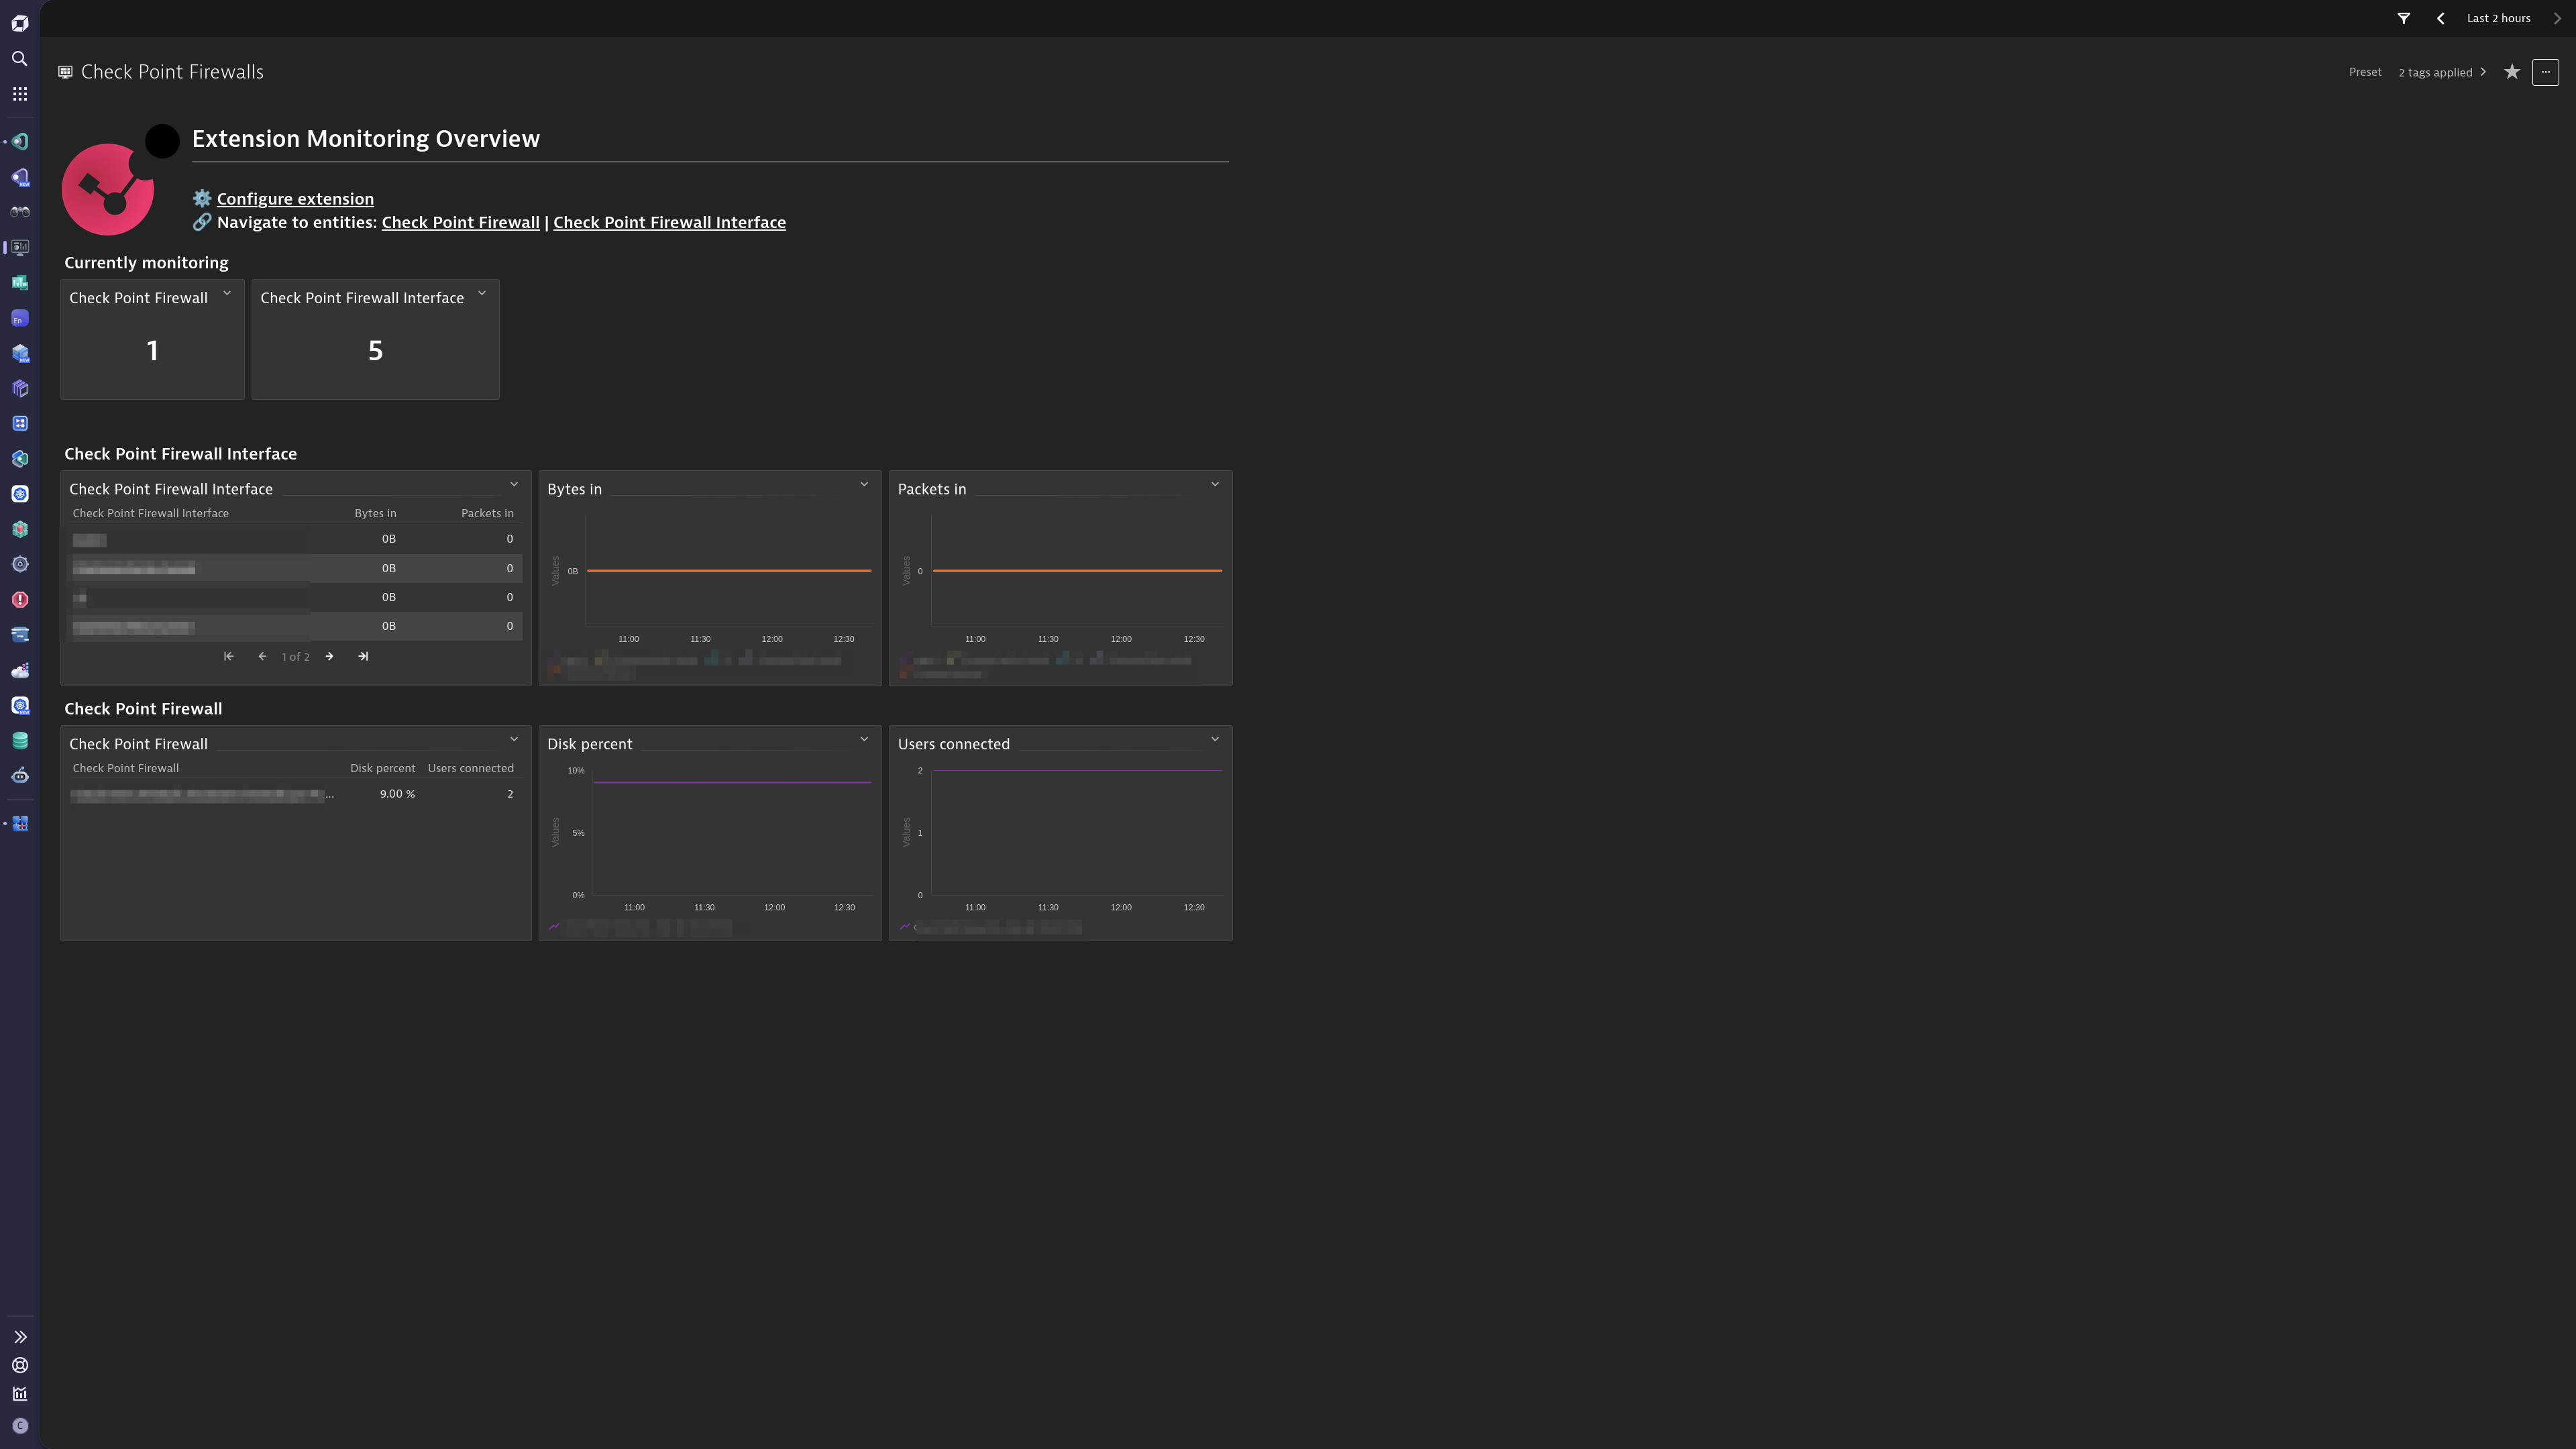2576x1449 pixels.
Task: Sort by the 'Users connected' column header
Action: tap(470, 768)
